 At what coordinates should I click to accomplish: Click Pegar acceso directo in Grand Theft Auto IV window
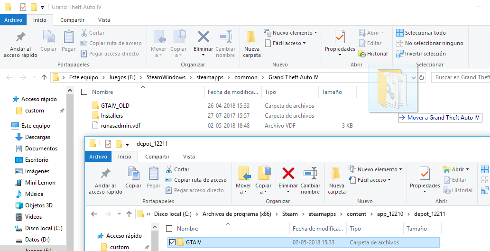point(110,54)
